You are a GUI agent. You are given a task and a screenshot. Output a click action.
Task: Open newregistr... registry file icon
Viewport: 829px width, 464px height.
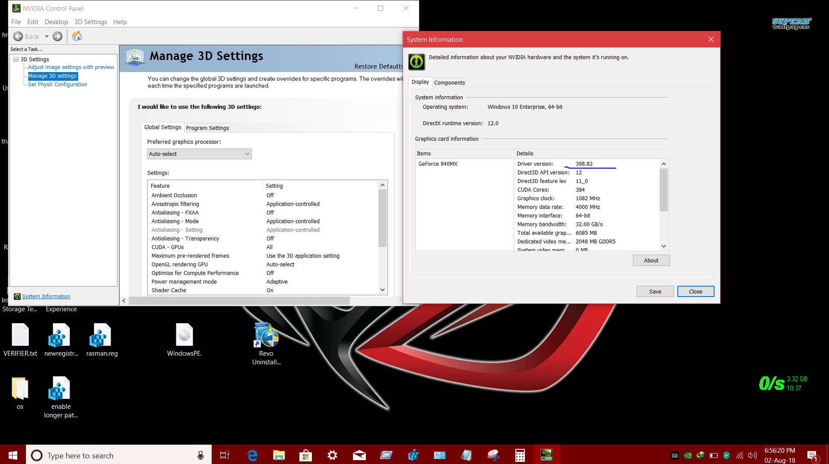[61, 341]
